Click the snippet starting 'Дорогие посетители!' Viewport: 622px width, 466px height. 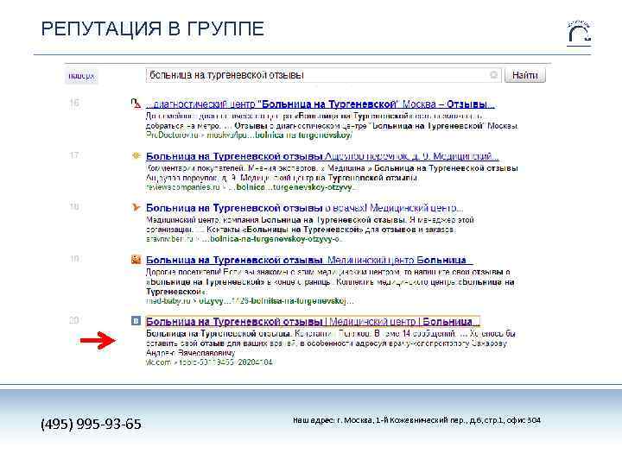point(330,281)
